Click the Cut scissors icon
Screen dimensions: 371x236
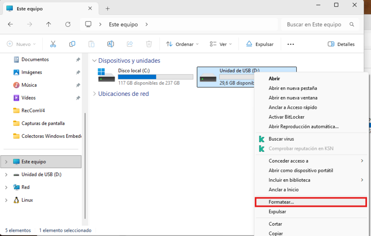tap(53, 44)
